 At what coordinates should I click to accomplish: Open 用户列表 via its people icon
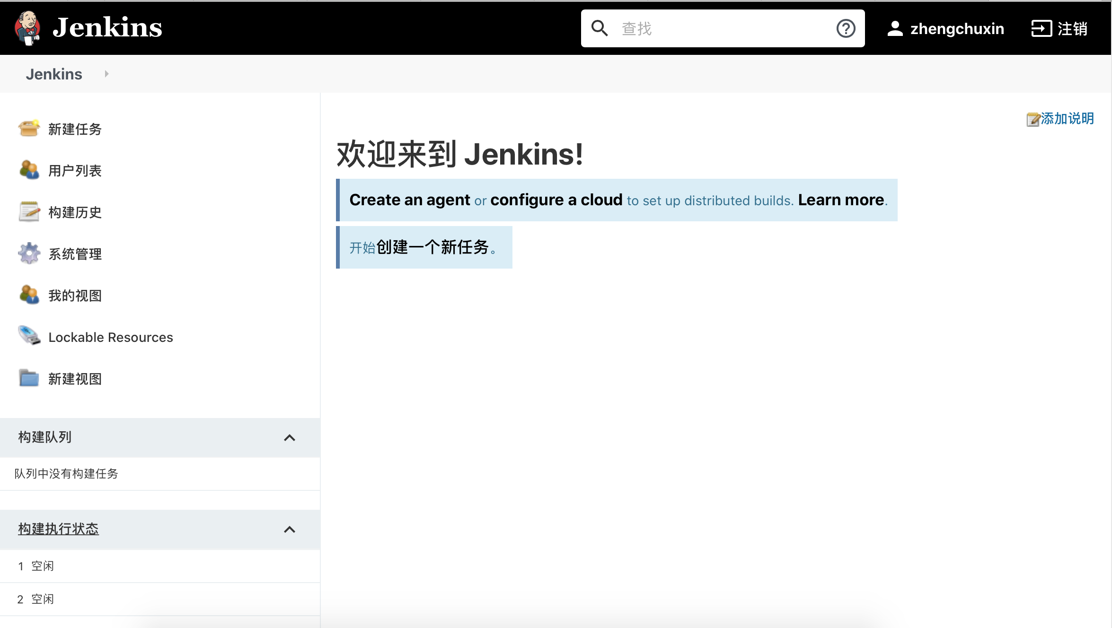point(29,170)
